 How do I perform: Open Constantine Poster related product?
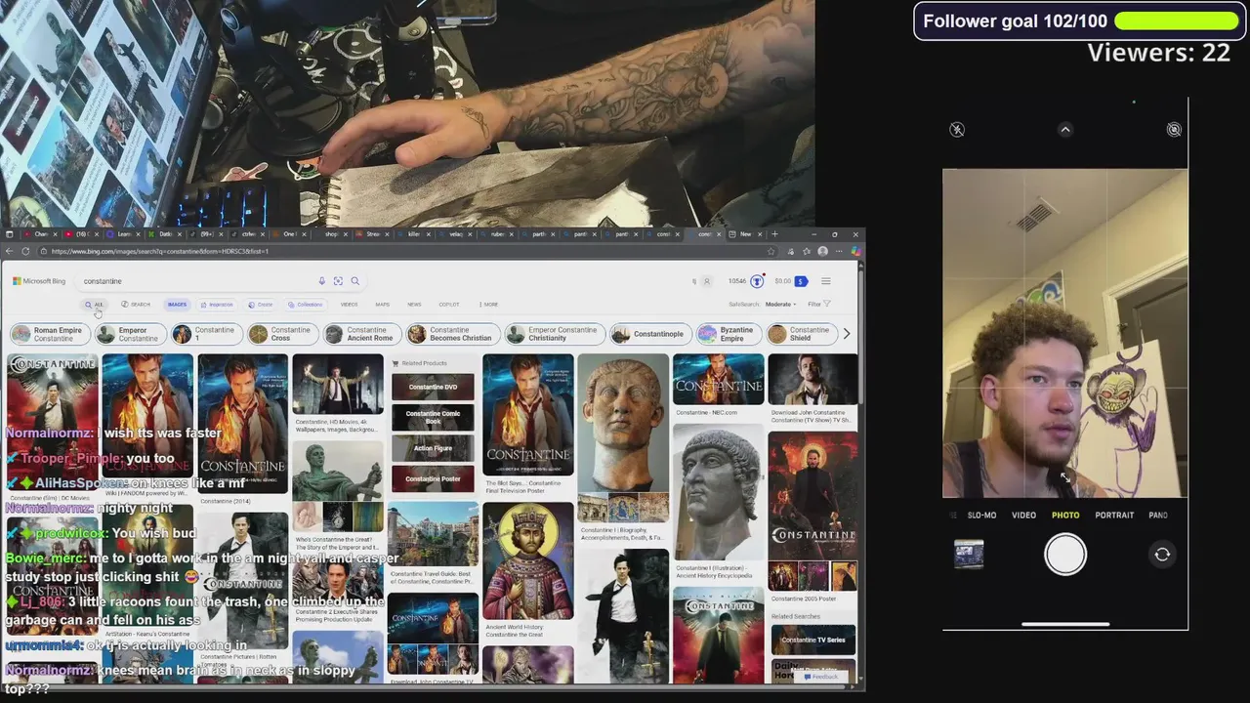(433, 478)
